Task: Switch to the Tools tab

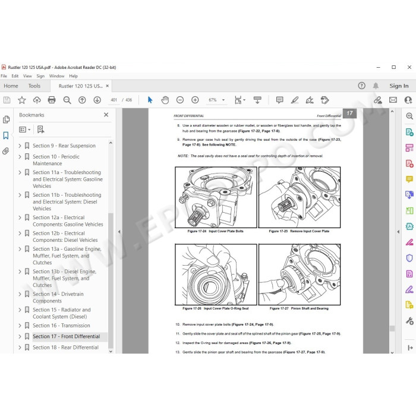Action: click(x=34, y=86)
